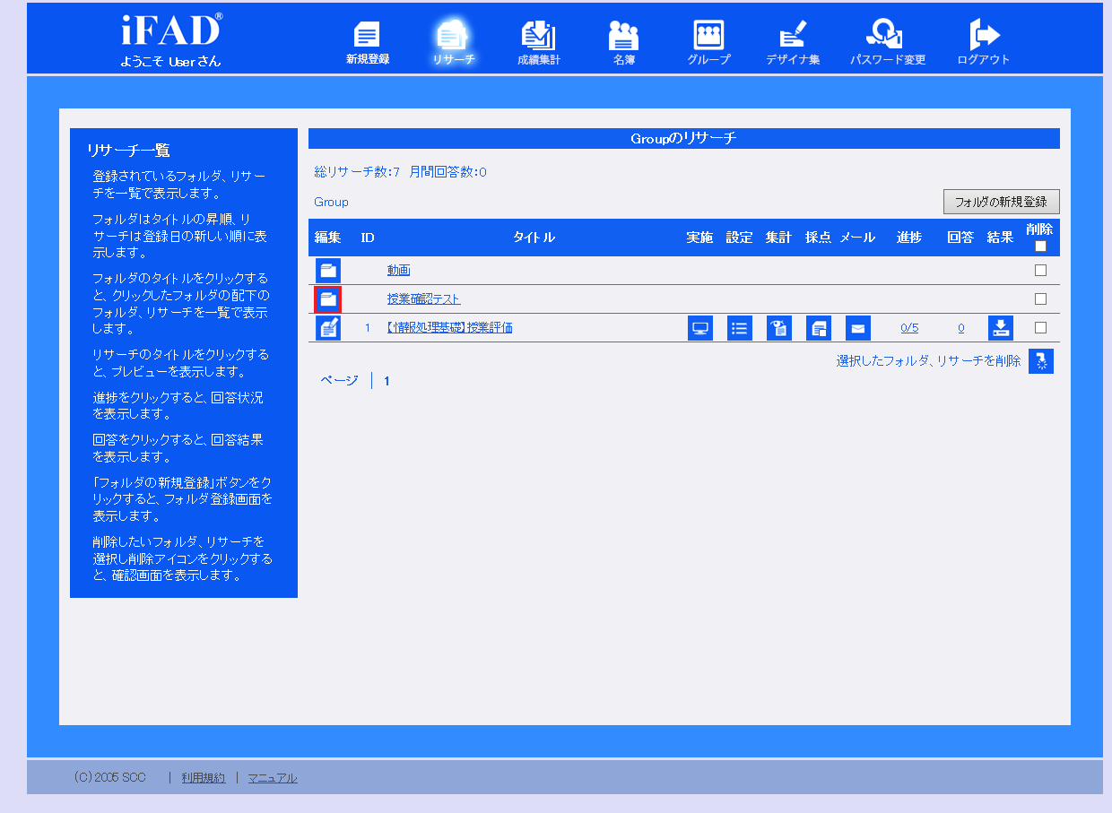
Task: Open the 成績集計 (grade summary) icon
Action: pyautogui.click(x=538, y=36)
